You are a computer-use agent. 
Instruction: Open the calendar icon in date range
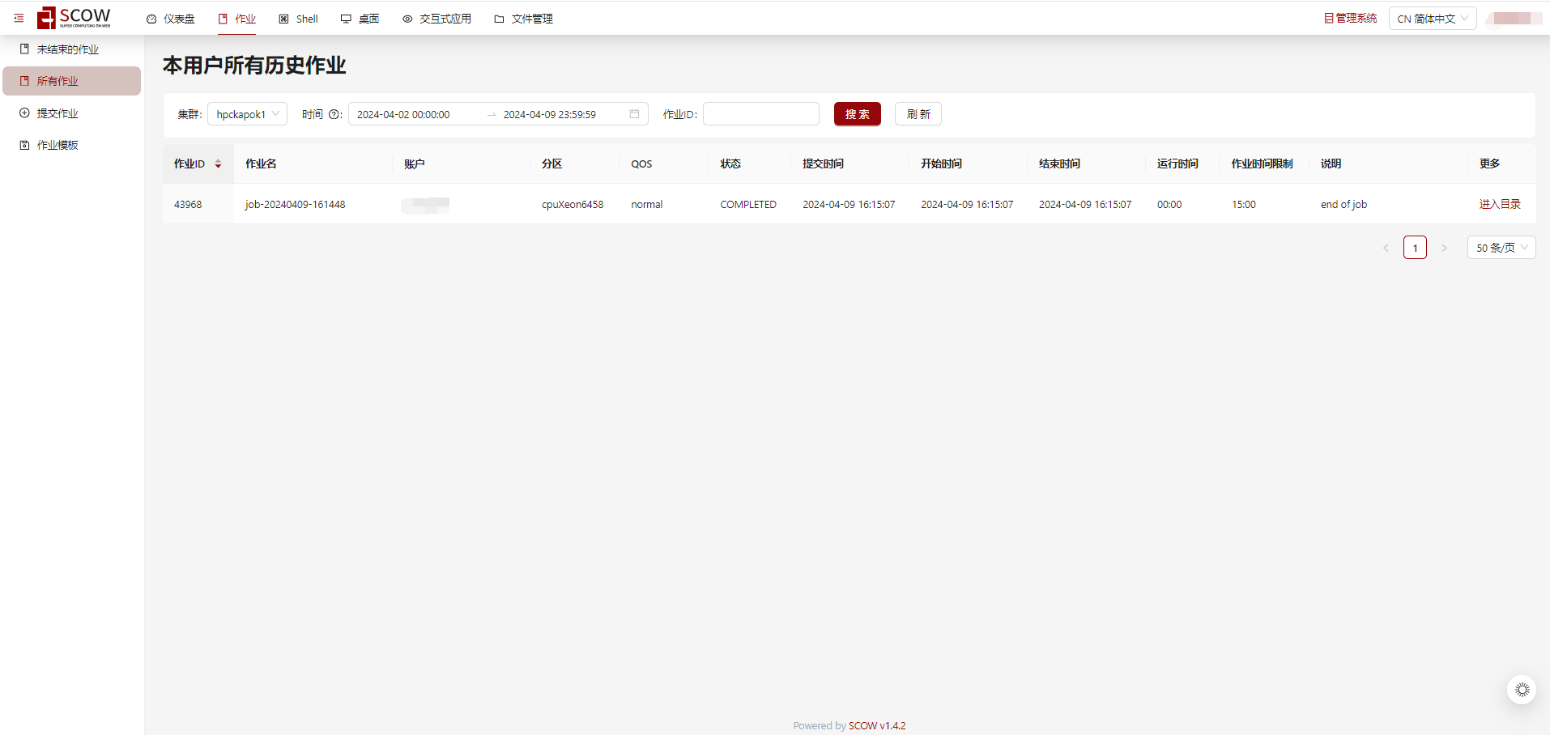[634, 114]
